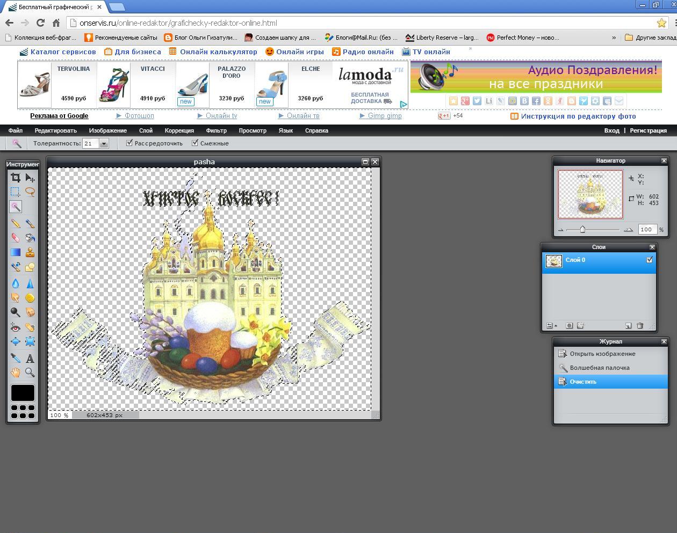Click the browser reload button
The width and height of the screenshot is (677, 533).
40,23
